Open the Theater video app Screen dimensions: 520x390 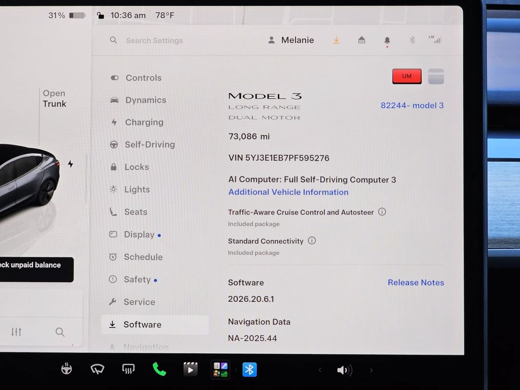191,369
